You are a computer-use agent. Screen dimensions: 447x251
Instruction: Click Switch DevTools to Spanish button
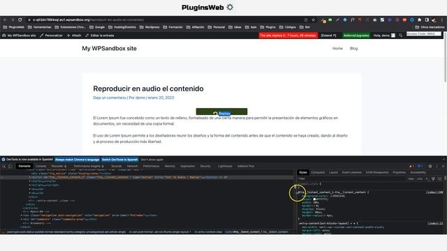tap(119, 160)
